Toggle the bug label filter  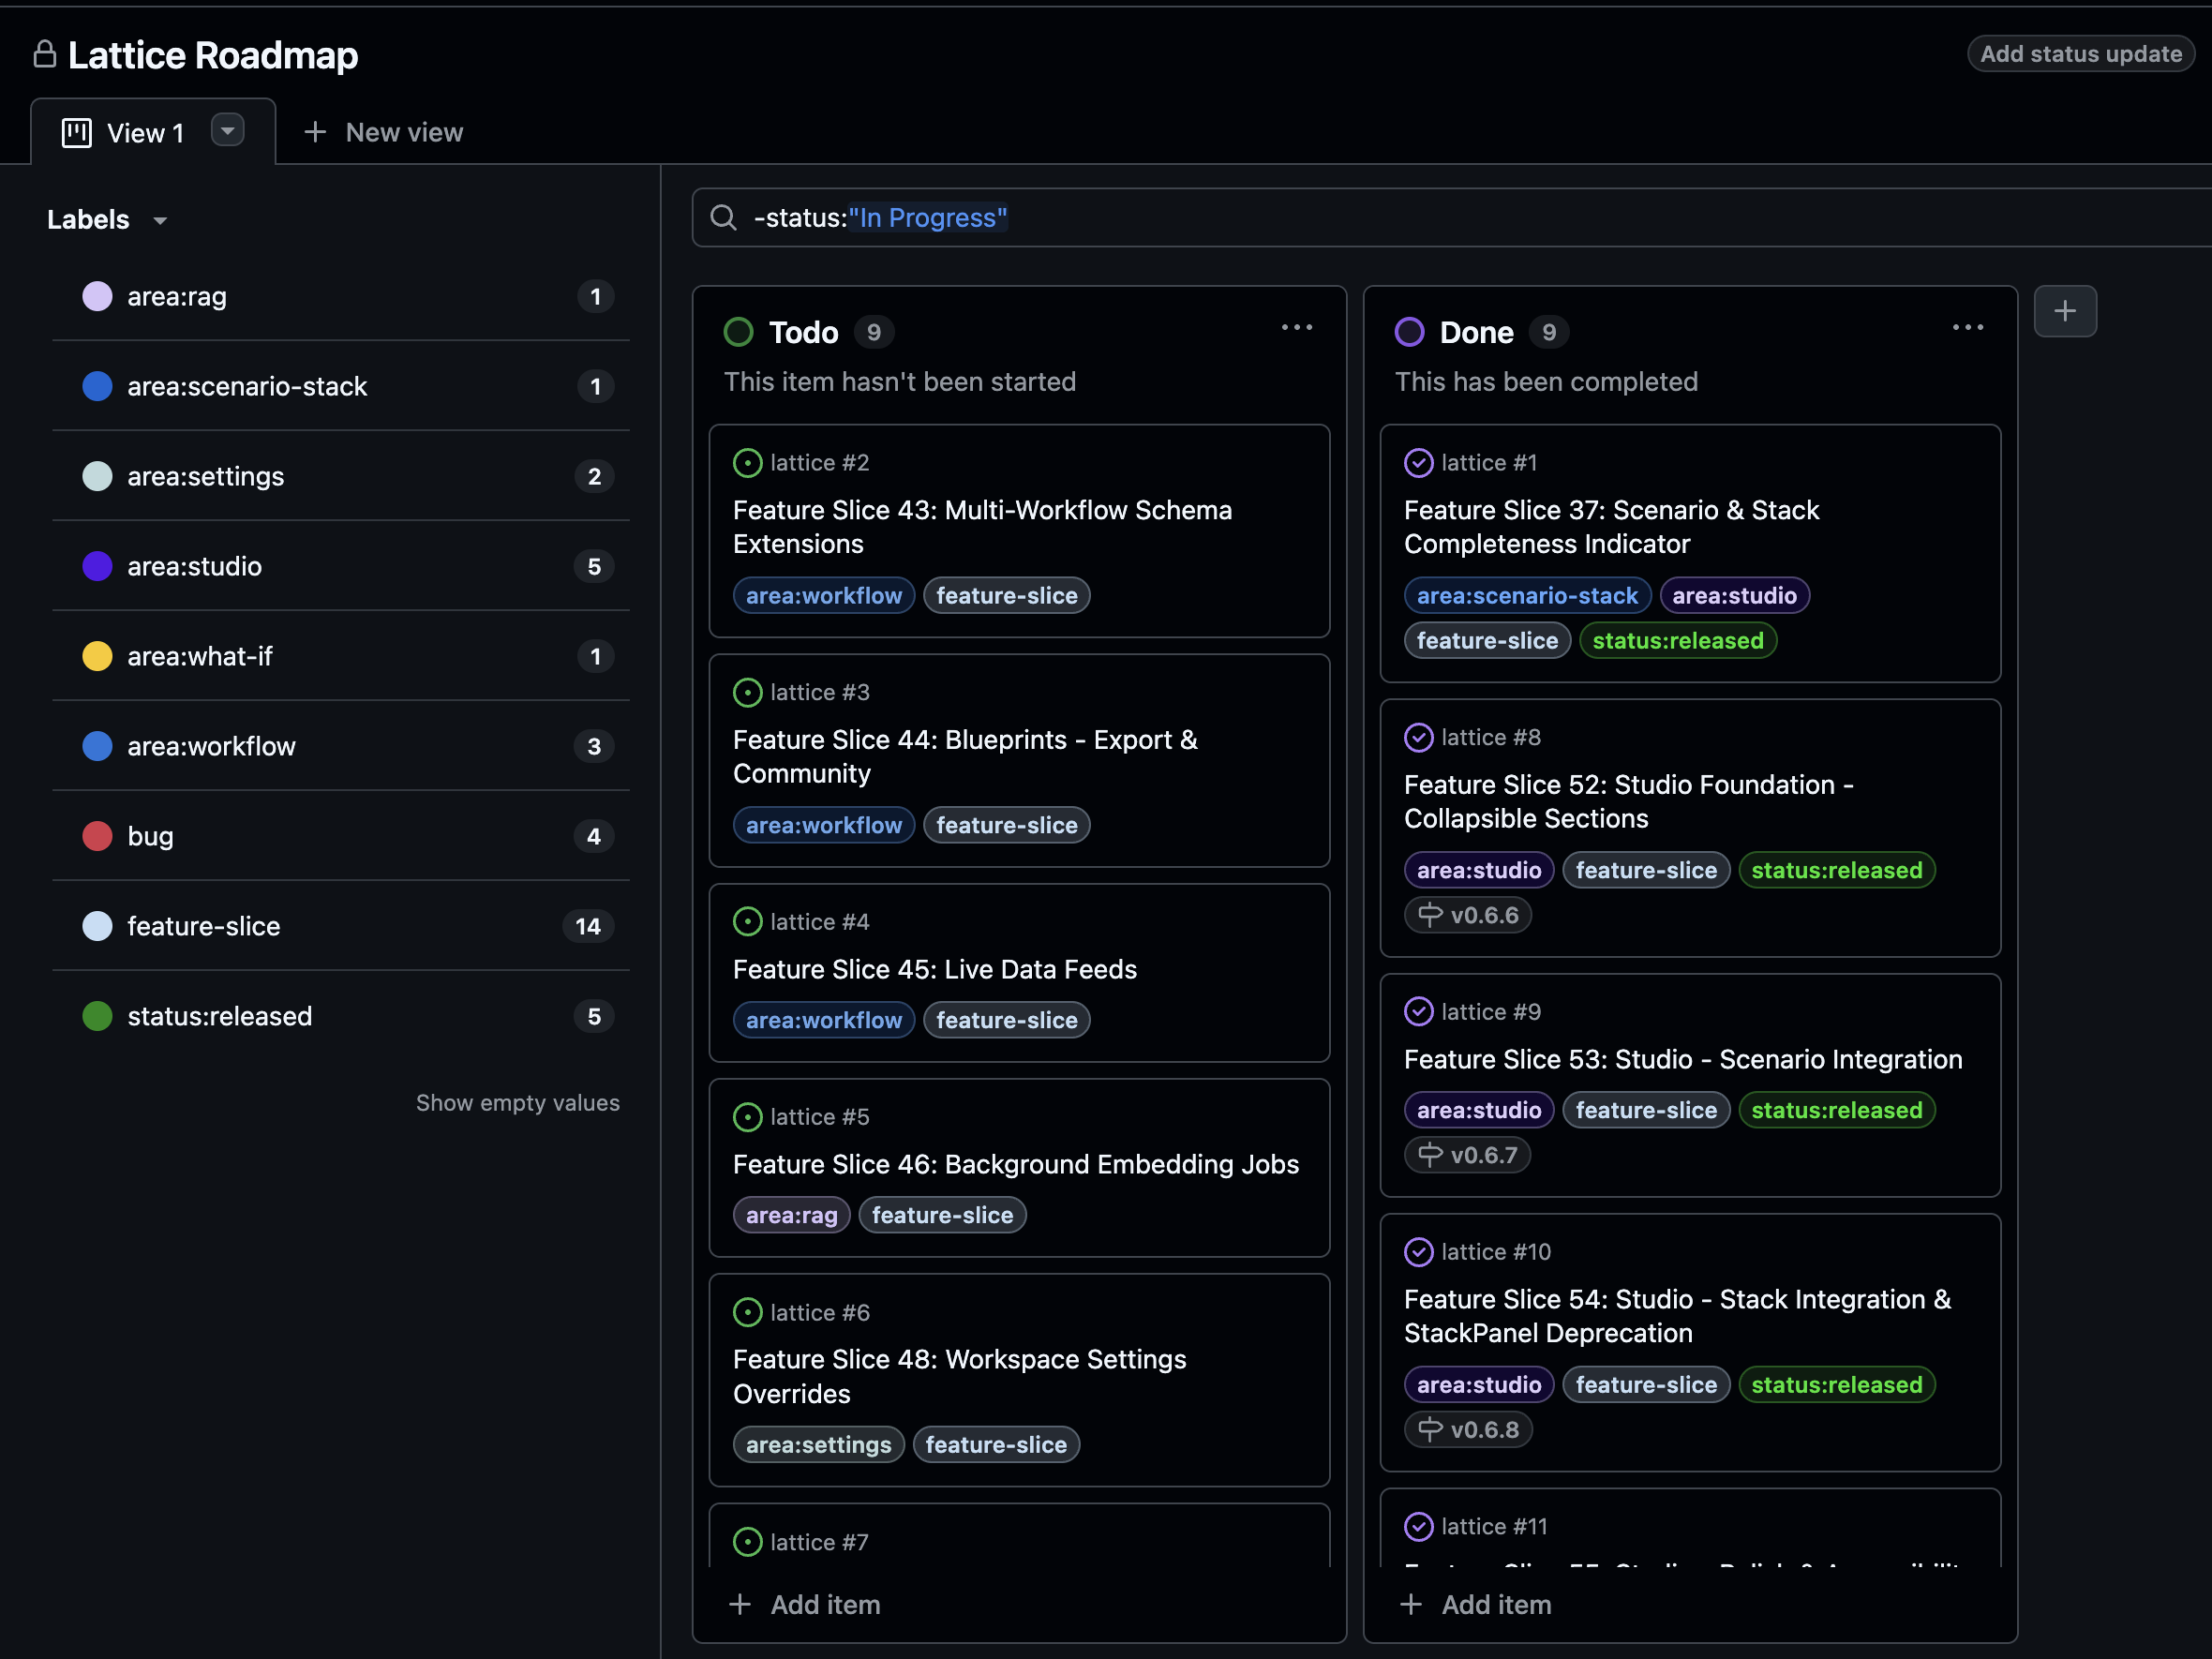coord(150,836)
